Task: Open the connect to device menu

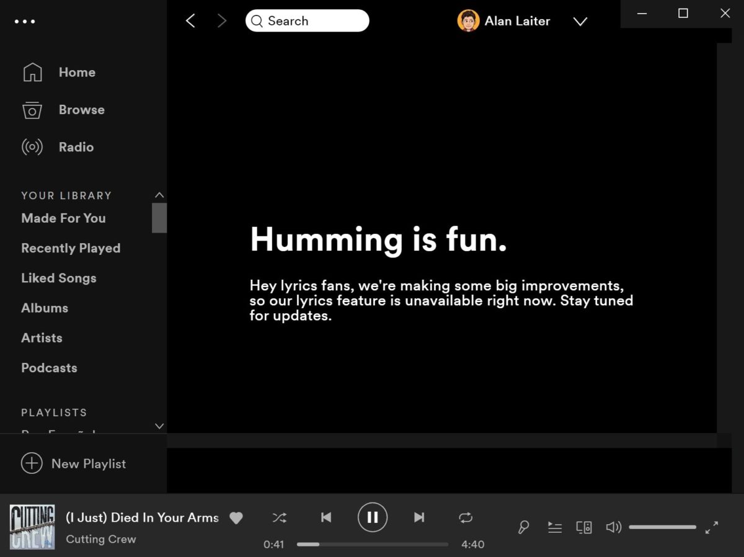Action: (584, 527)
